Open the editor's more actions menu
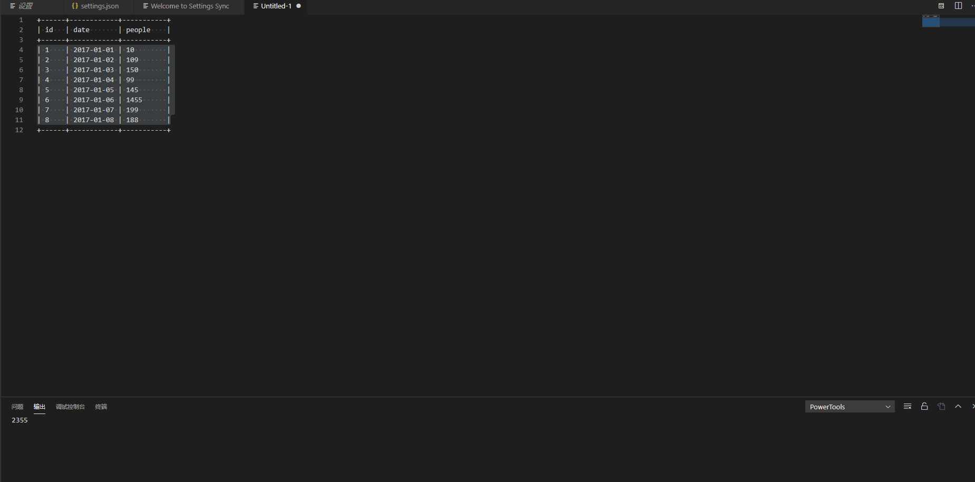This screenshot has width=975, height=482. (x=972, y=6)
